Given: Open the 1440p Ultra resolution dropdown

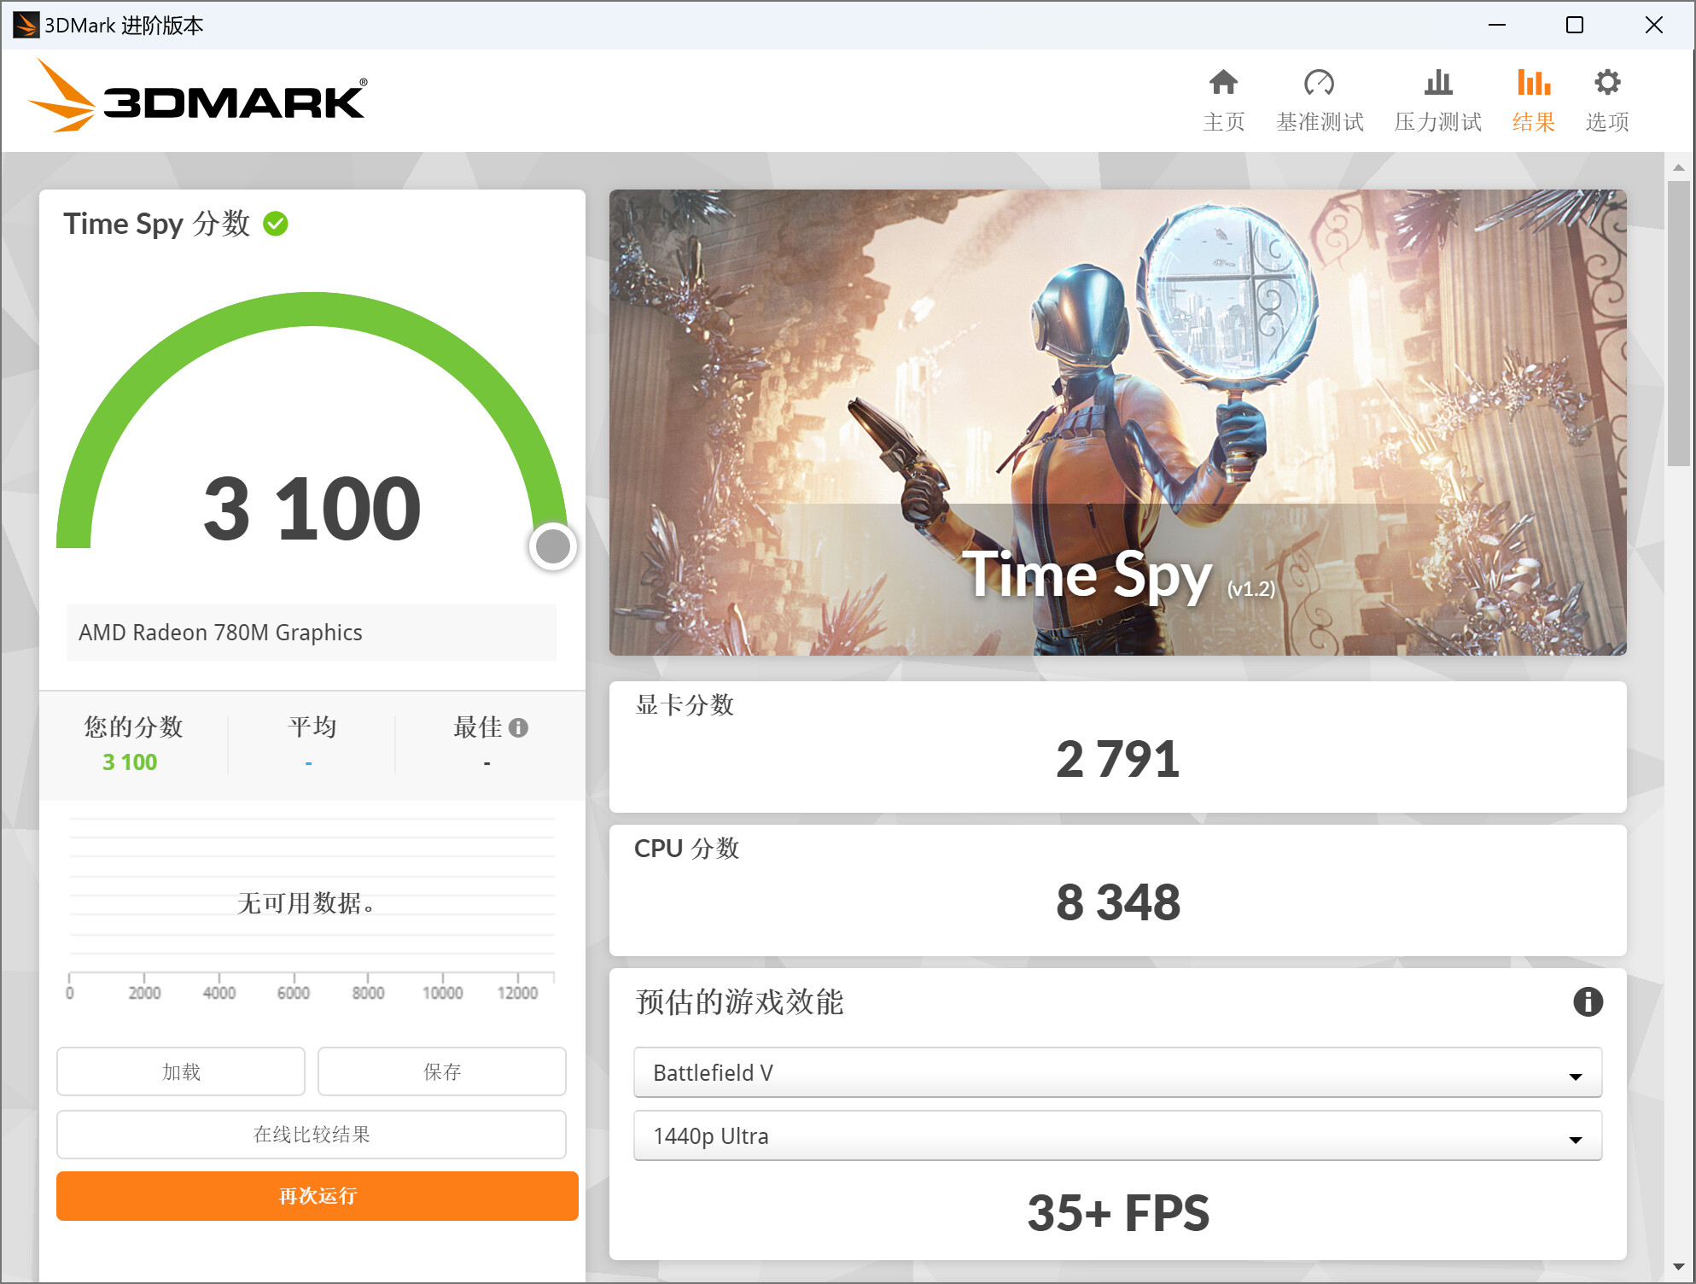Looking at the screenshot, I should point(1116,1136).
